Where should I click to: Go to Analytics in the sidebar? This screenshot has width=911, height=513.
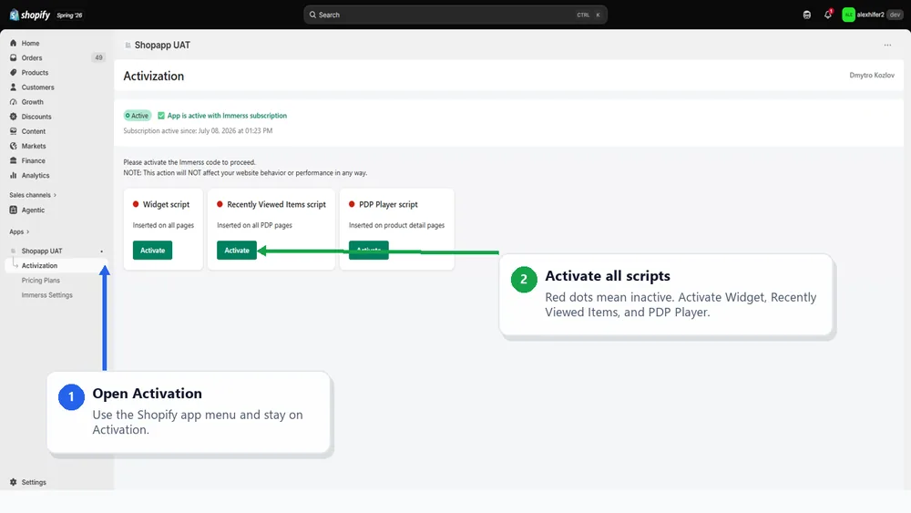pyautogui.click(x=36, y=176)
